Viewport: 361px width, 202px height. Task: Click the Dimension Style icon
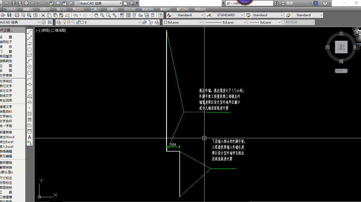(x=209, y=15)
